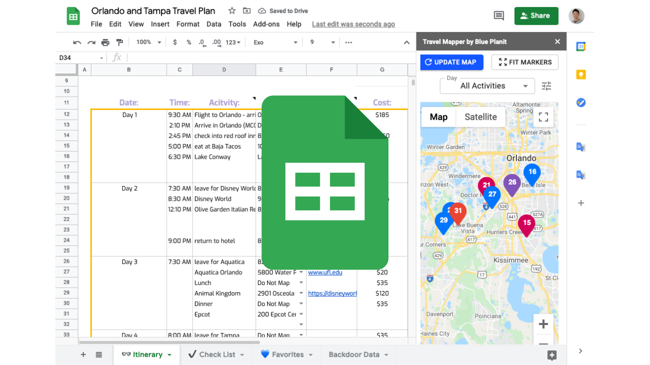Open the All Sheets list icon
The width and height of the screenshot is (650, 365).
pos(99,355)
